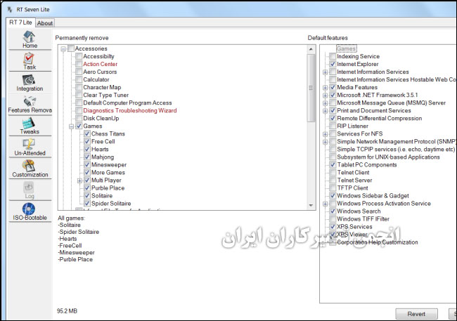The height and width of the screenshot is (321, 457).
Task: Open the Log sidebar icon
Action: point(29,188)
